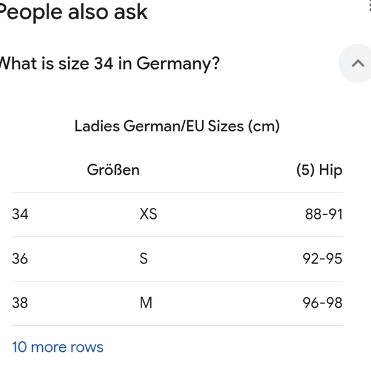Click the (5) Hip column header
The image size is (371, 371).
pyautogui.click(x=319, y=170)
